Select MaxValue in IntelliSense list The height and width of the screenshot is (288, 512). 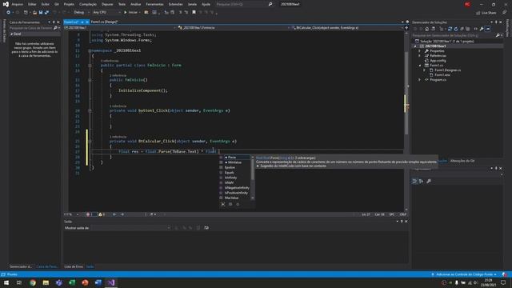pyautogui.click(x=234, y=198)
